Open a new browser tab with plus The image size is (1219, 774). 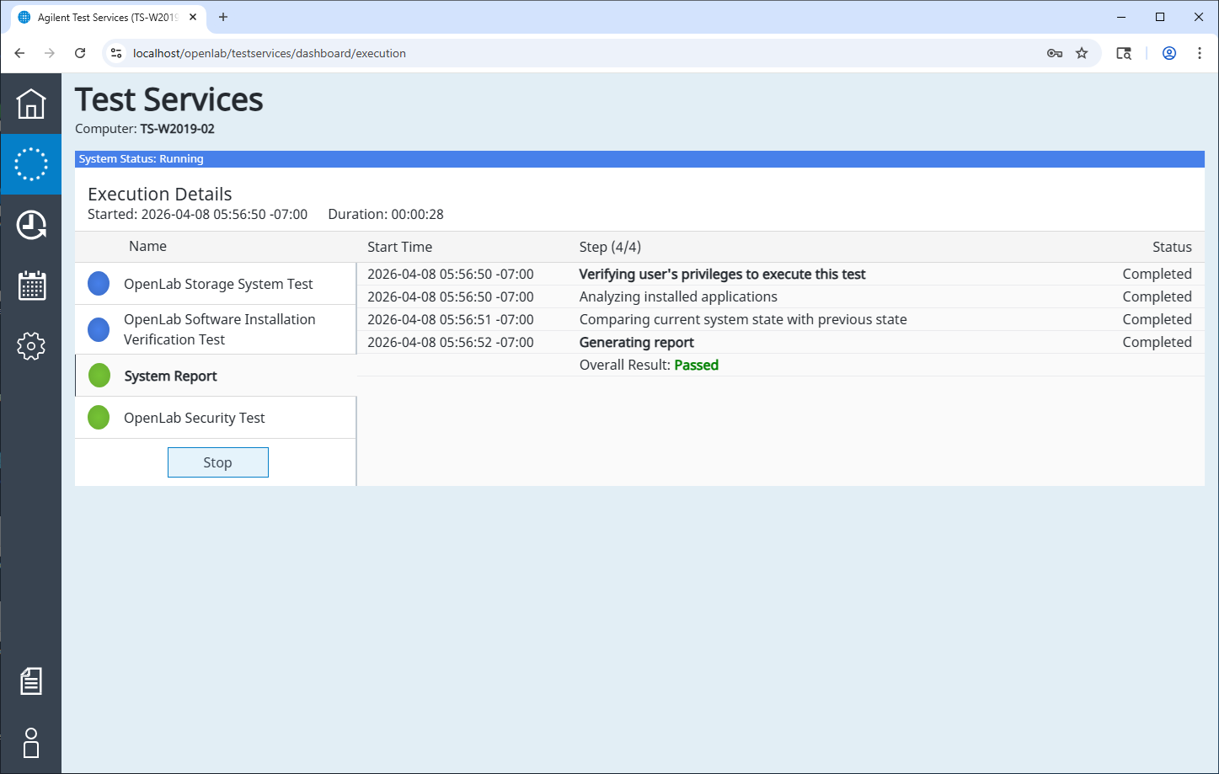click(x=223, y=17)
